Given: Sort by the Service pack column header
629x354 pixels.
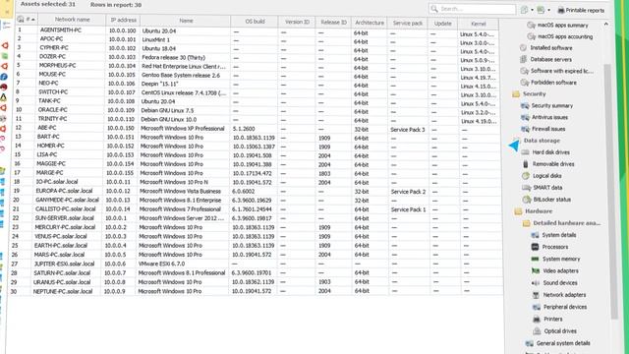Looking at the screenshot, I should [408, 24].
